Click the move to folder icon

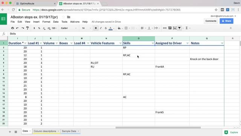pyautogui.click(x=69, y=17)
